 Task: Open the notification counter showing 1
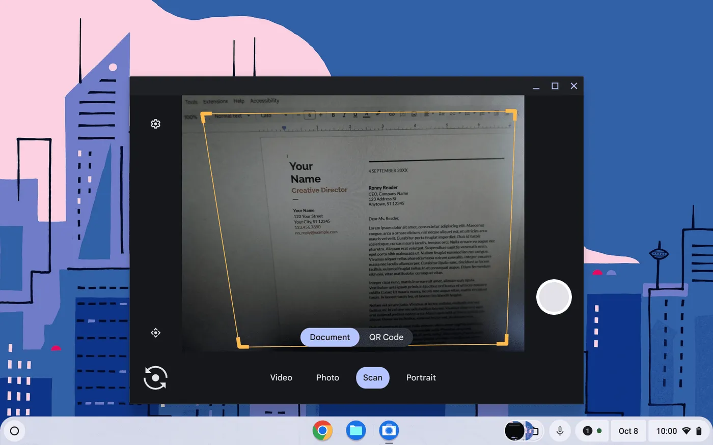point(587,431)
